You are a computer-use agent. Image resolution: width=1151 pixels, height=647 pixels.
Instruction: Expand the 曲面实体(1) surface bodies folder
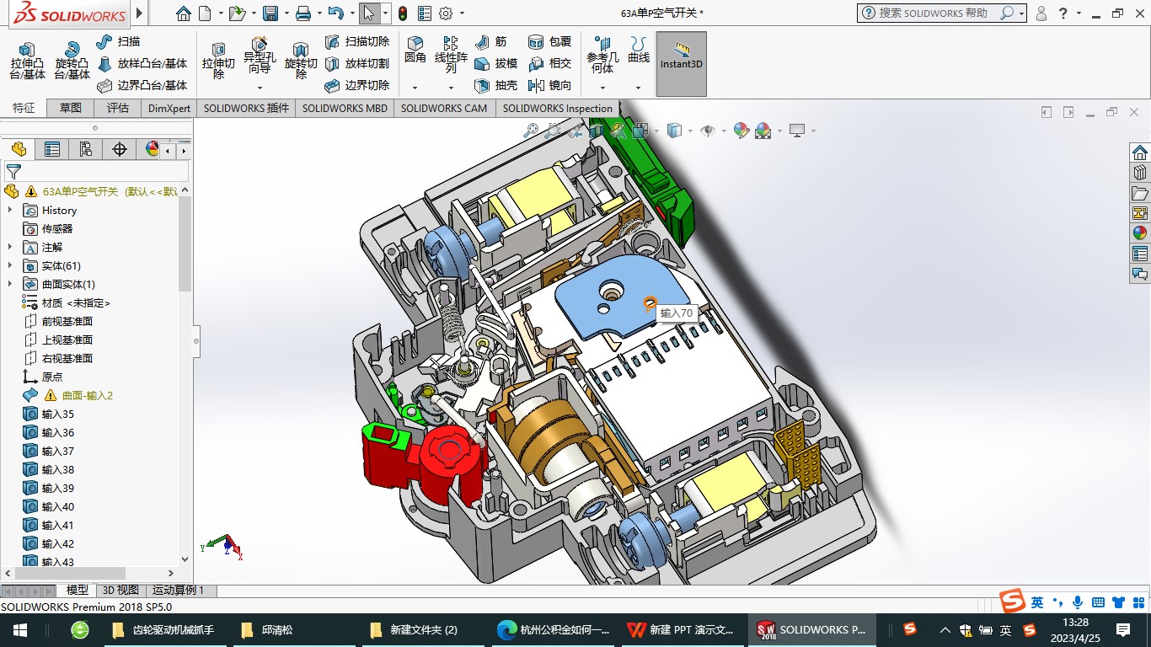click(10, 285)
